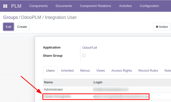Screen dimensions: 171x102
Task: Open the Action dropdown
Action: (162, 27)
